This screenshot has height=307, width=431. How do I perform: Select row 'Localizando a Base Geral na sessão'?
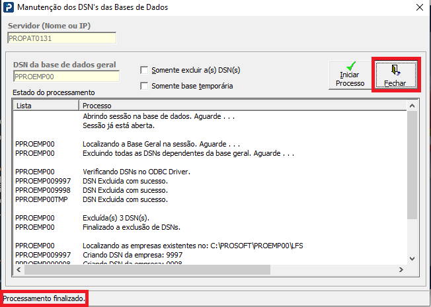210,144
